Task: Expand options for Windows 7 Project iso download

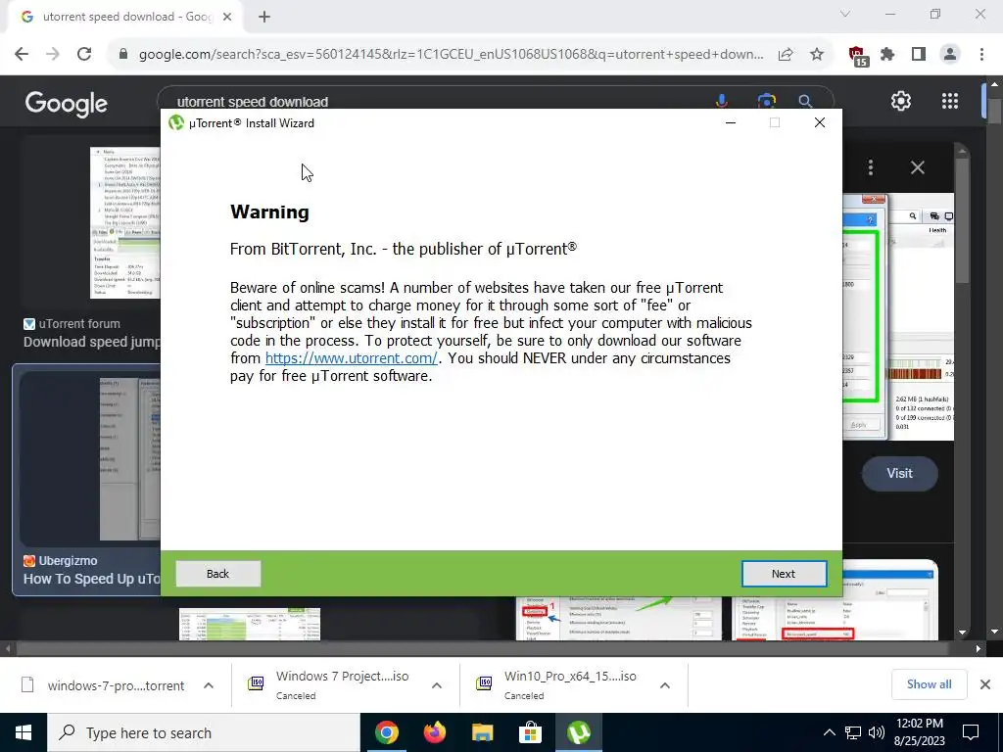Action: click(x=437, y=685)
